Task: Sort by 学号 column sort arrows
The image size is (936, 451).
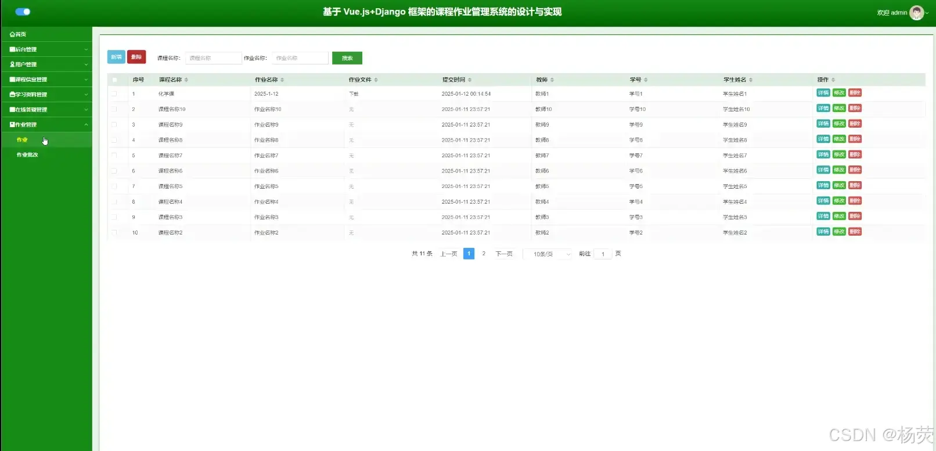Action: point(646,80)
